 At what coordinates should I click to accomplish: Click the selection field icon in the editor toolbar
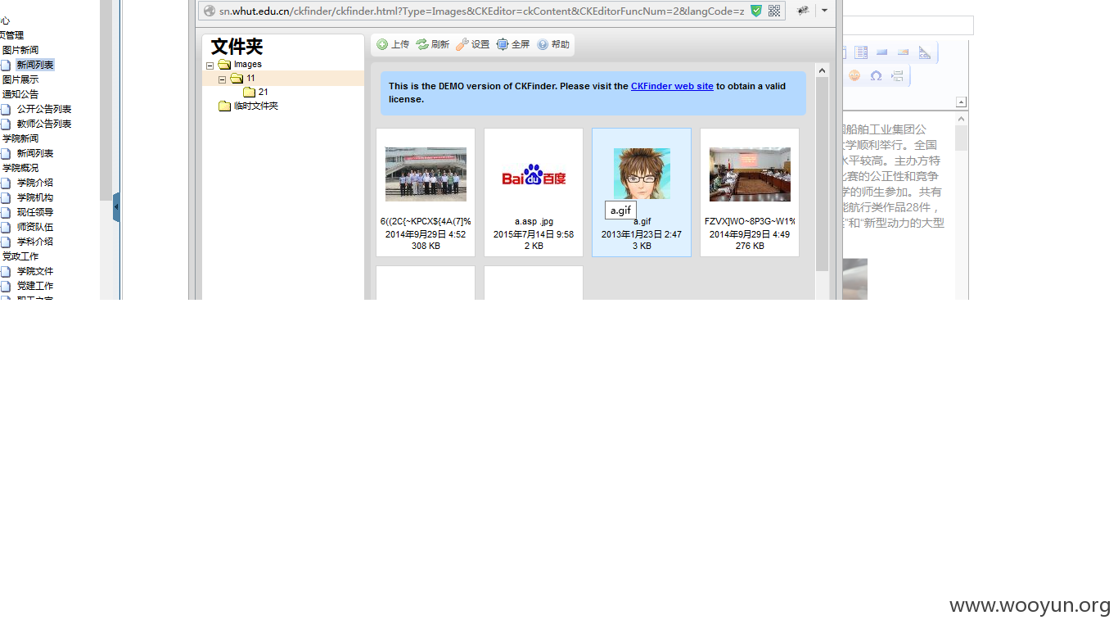[861, 52]
